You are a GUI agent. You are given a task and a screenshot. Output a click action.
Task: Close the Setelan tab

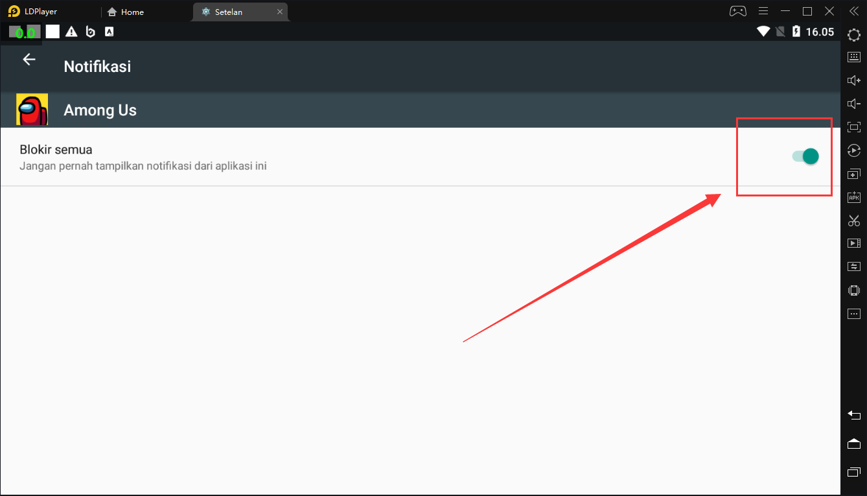280,12
